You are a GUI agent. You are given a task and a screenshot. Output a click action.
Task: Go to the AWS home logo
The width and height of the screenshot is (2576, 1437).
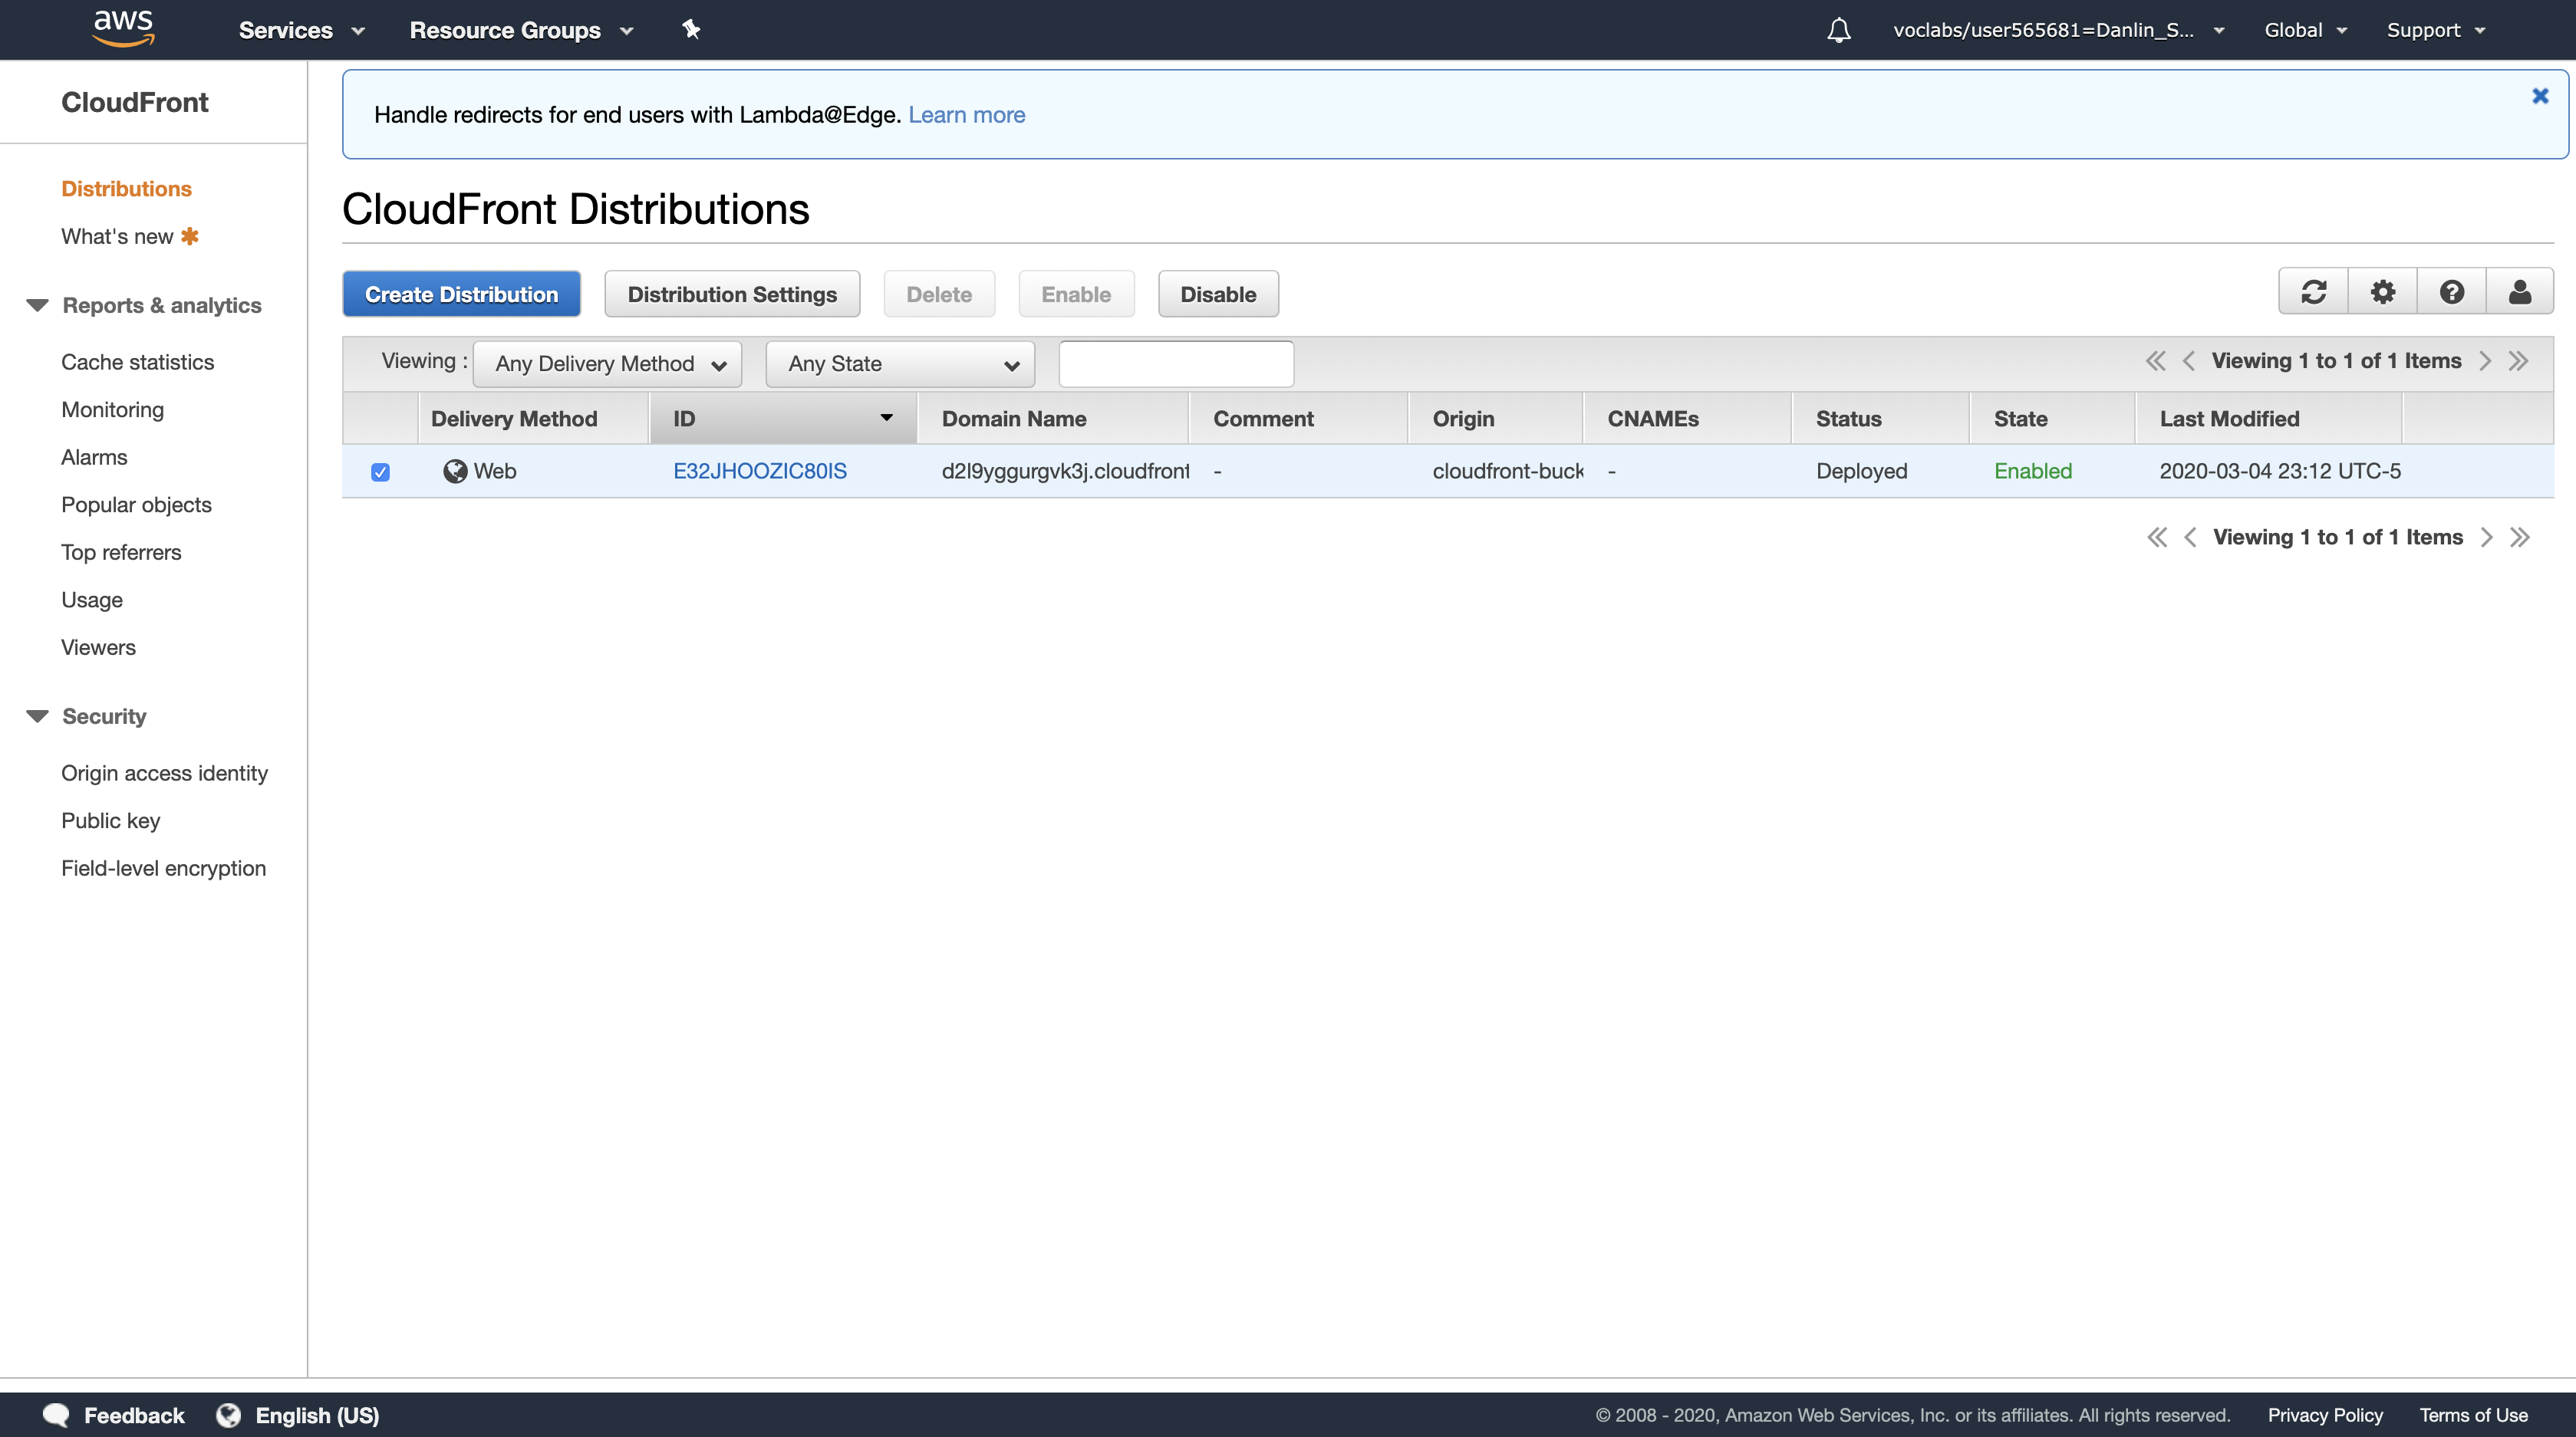pos(123,29)
